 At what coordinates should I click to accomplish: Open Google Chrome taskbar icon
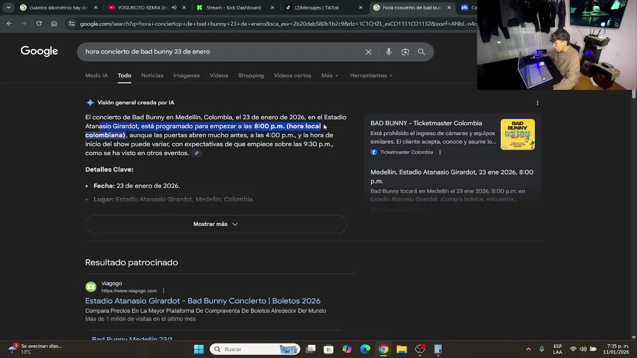point(383,349)
